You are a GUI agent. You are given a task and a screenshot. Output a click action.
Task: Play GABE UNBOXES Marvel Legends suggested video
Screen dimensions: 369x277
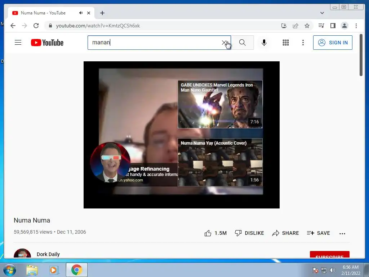[220, 104]
